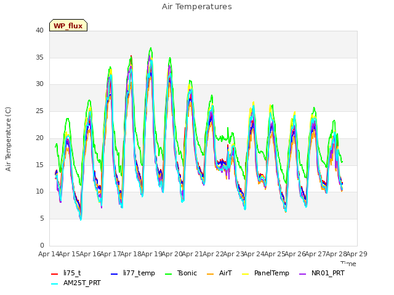Click the Apr 19 x-axis tick label
394x295 pixels.
(x=151, y=254)
